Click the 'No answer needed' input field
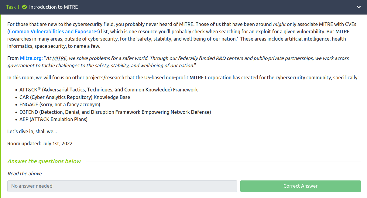The width and height of the screenshot is (367, 198). 122,186
